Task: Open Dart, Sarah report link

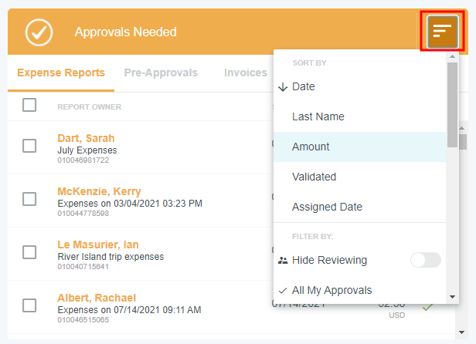Action: 86,139
